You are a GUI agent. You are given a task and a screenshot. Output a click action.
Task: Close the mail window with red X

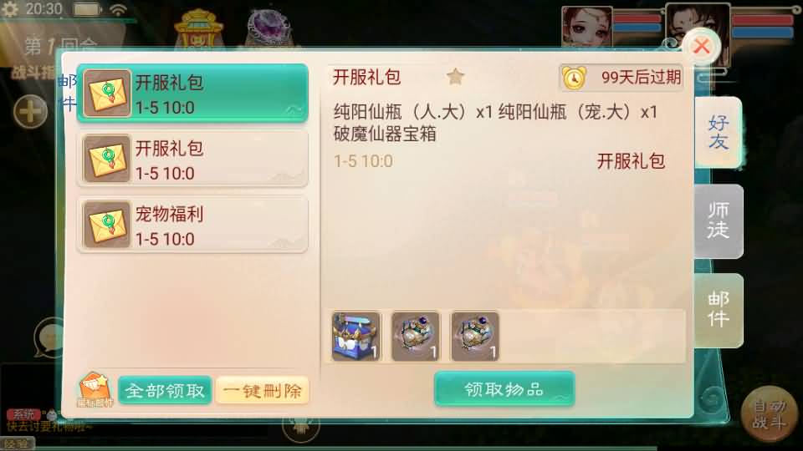(x=701, y=47)
